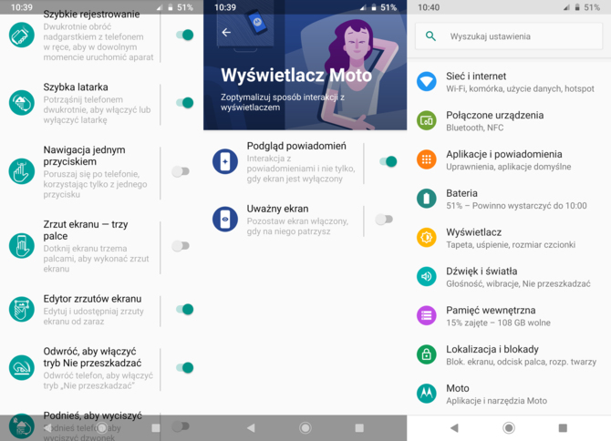Open Lokalizacja i blokady settings entry
611x441 pixels.
(509, 354)
